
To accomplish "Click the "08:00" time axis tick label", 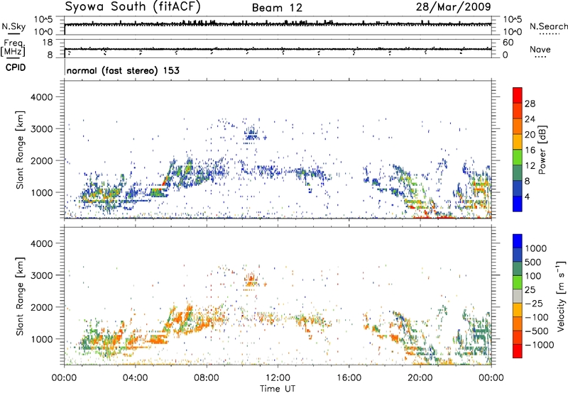I will 207,378.
